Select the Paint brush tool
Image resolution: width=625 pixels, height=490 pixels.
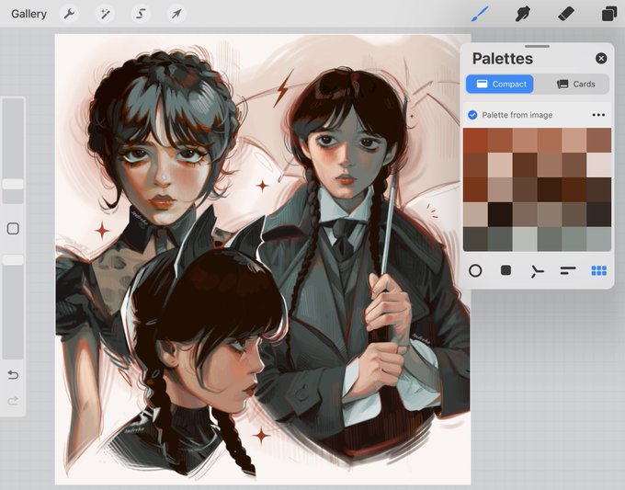click(x=480, y=14)
